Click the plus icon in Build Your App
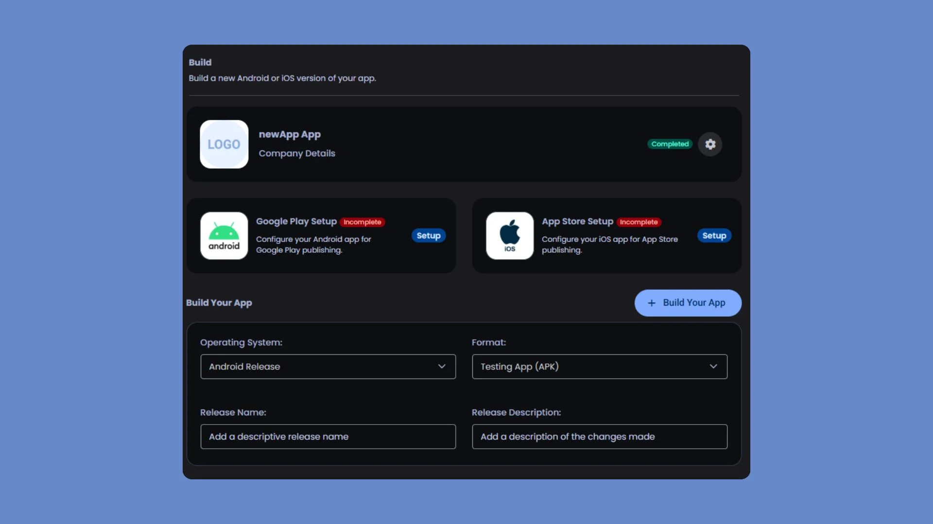The image size is (933, 524). (652, 303)
